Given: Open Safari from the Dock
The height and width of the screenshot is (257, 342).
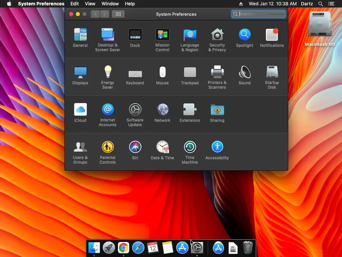Looking at the screenshot, I should coord(138,248).
